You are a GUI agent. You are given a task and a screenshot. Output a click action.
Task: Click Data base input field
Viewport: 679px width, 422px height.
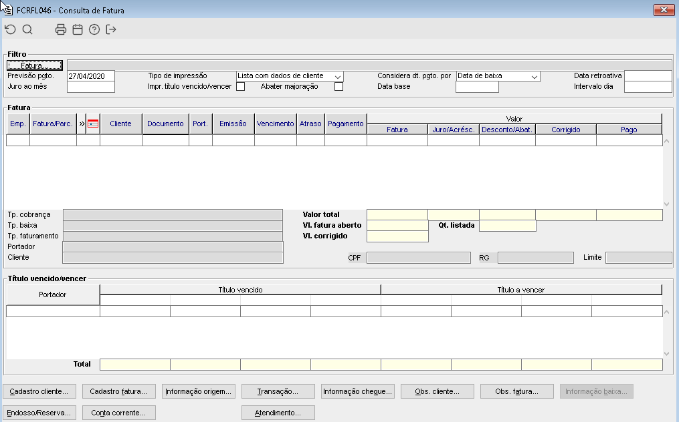pyautogui.click(x=477, y=87)
